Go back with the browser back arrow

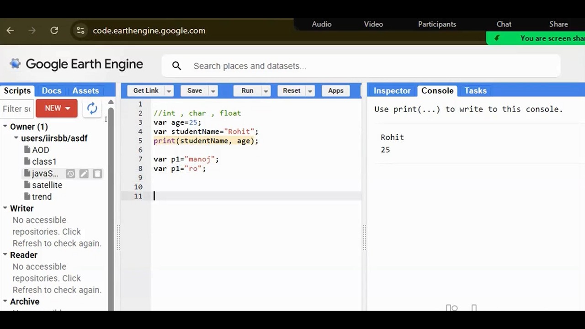click(10, 31)
